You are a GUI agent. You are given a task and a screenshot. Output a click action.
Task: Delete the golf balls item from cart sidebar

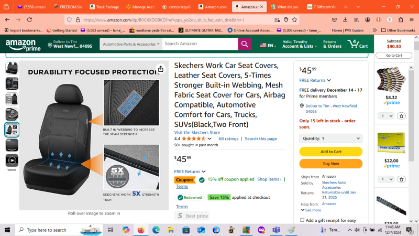tap(401, 179)
